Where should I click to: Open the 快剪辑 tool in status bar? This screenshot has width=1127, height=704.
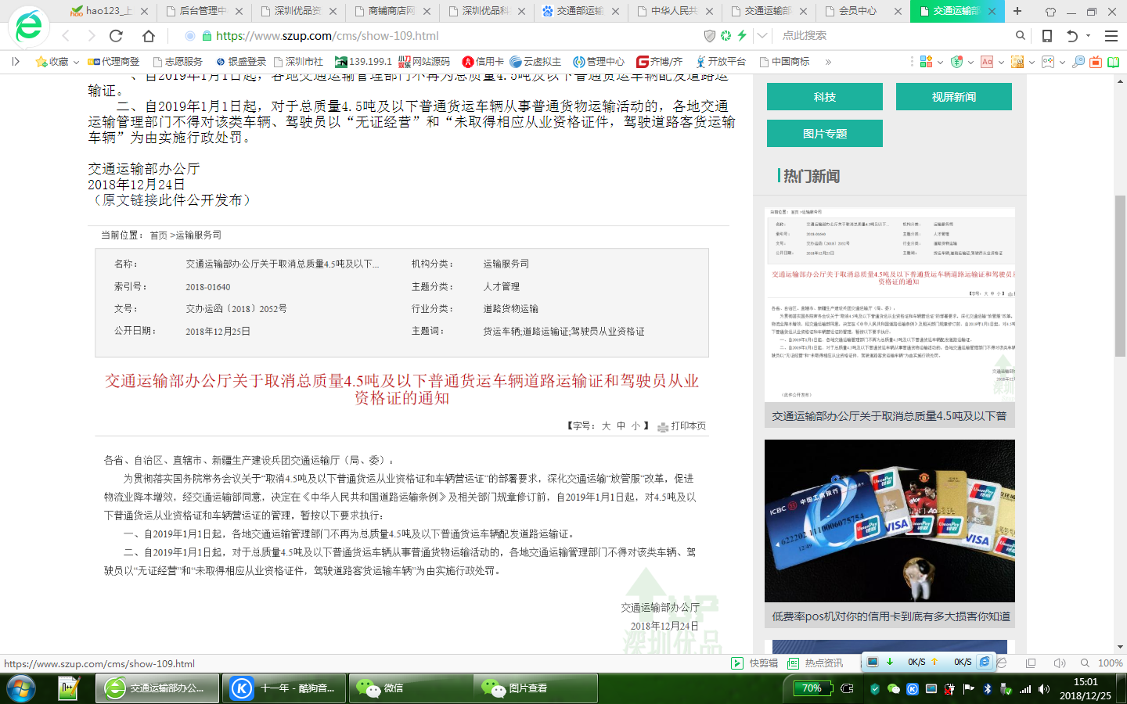[754, 663]
